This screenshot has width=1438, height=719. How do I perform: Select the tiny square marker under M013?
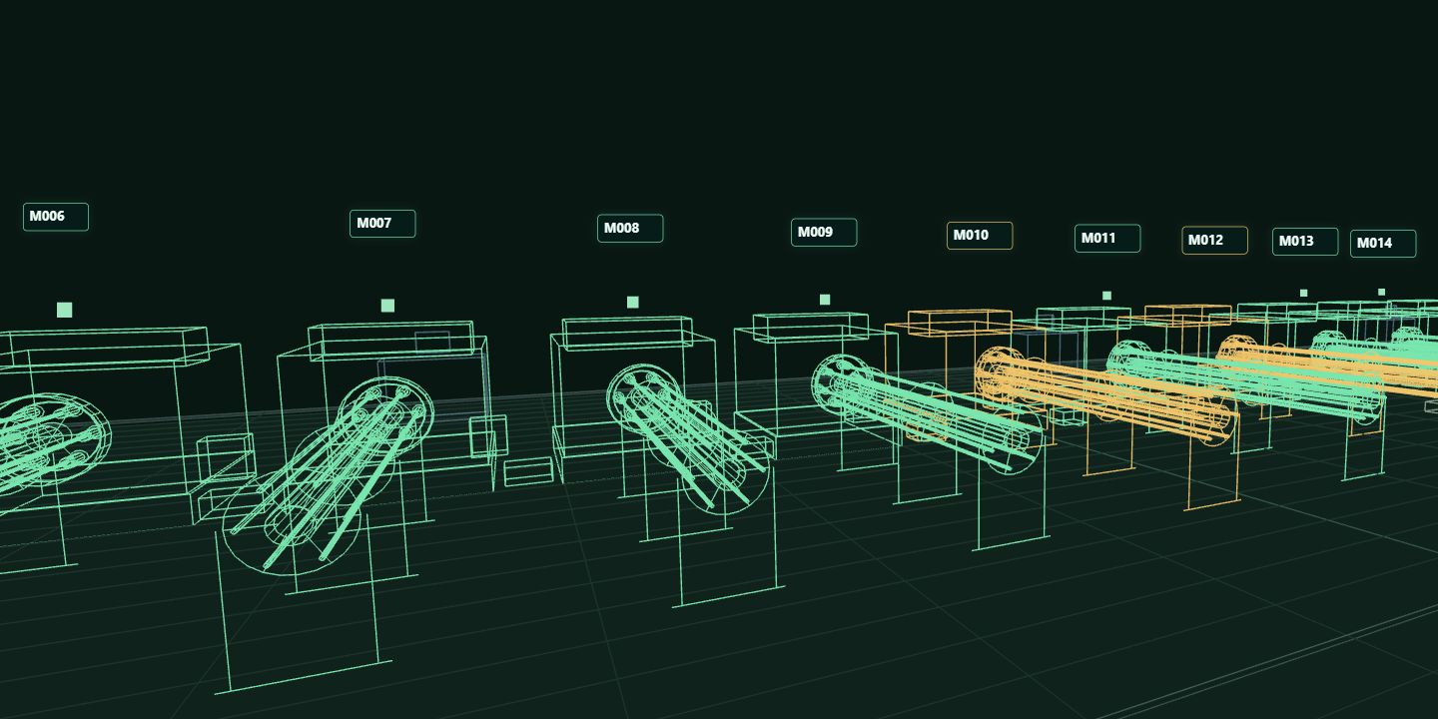click(1303, 293)
